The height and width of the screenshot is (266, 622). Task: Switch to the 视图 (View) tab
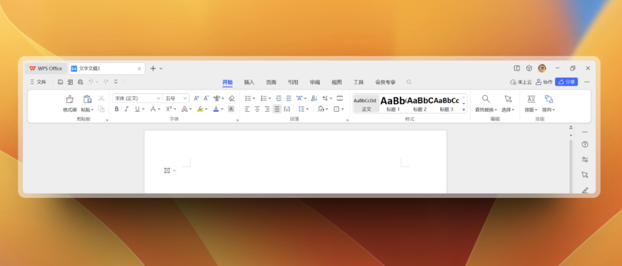(337, 82)
